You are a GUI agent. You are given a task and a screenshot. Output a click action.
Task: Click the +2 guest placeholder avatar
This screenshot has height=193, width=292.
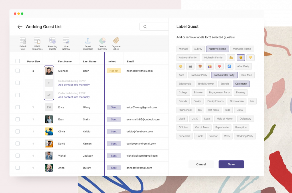pos(49,95)
